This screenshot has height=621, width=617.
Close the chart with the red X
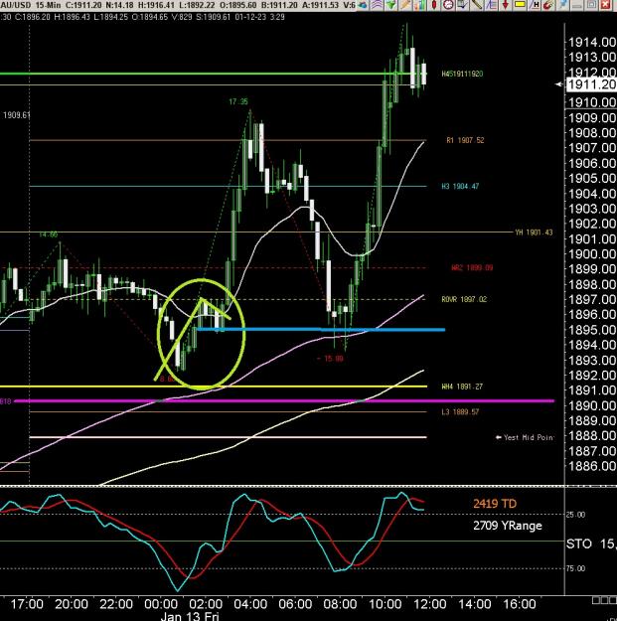(605, 4)
